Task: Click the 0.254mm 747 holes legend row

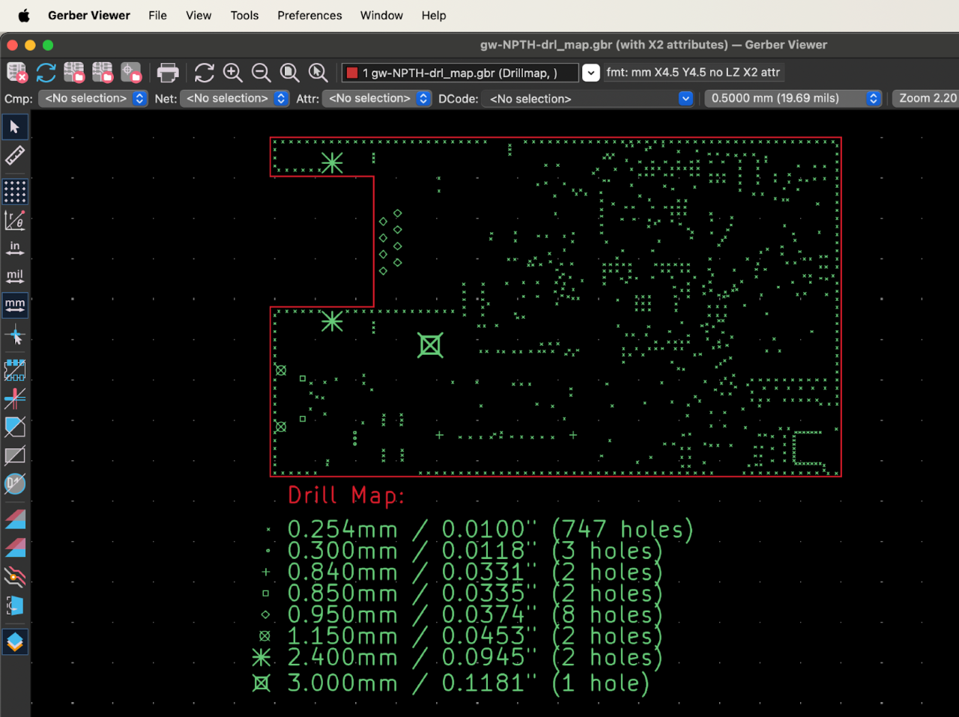Action: point(479,529)
